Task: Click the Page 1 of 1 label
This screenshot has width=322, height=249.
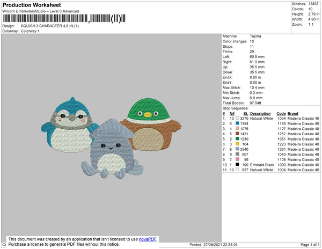Action: 310,245
